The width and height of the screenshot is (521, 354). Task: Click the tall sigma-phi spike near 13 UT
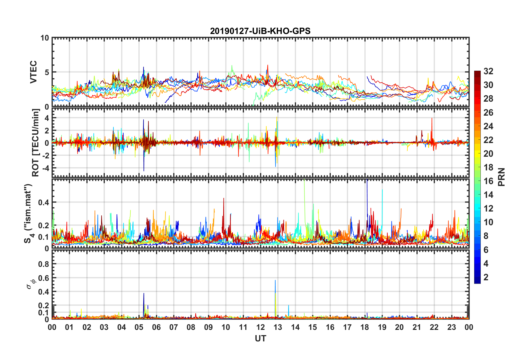275,299
